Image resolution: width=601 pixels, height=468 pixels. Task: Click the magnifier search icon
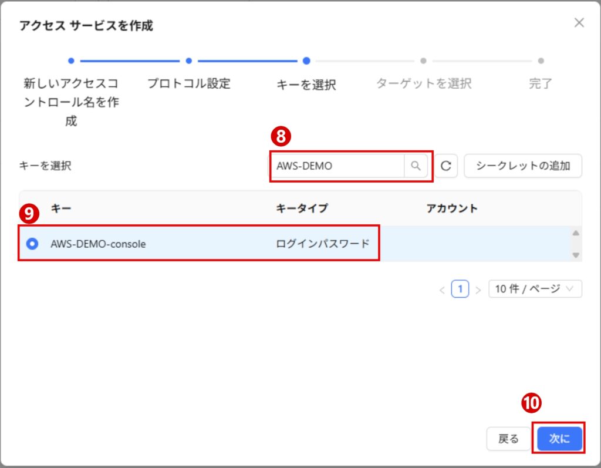(416, 166)
